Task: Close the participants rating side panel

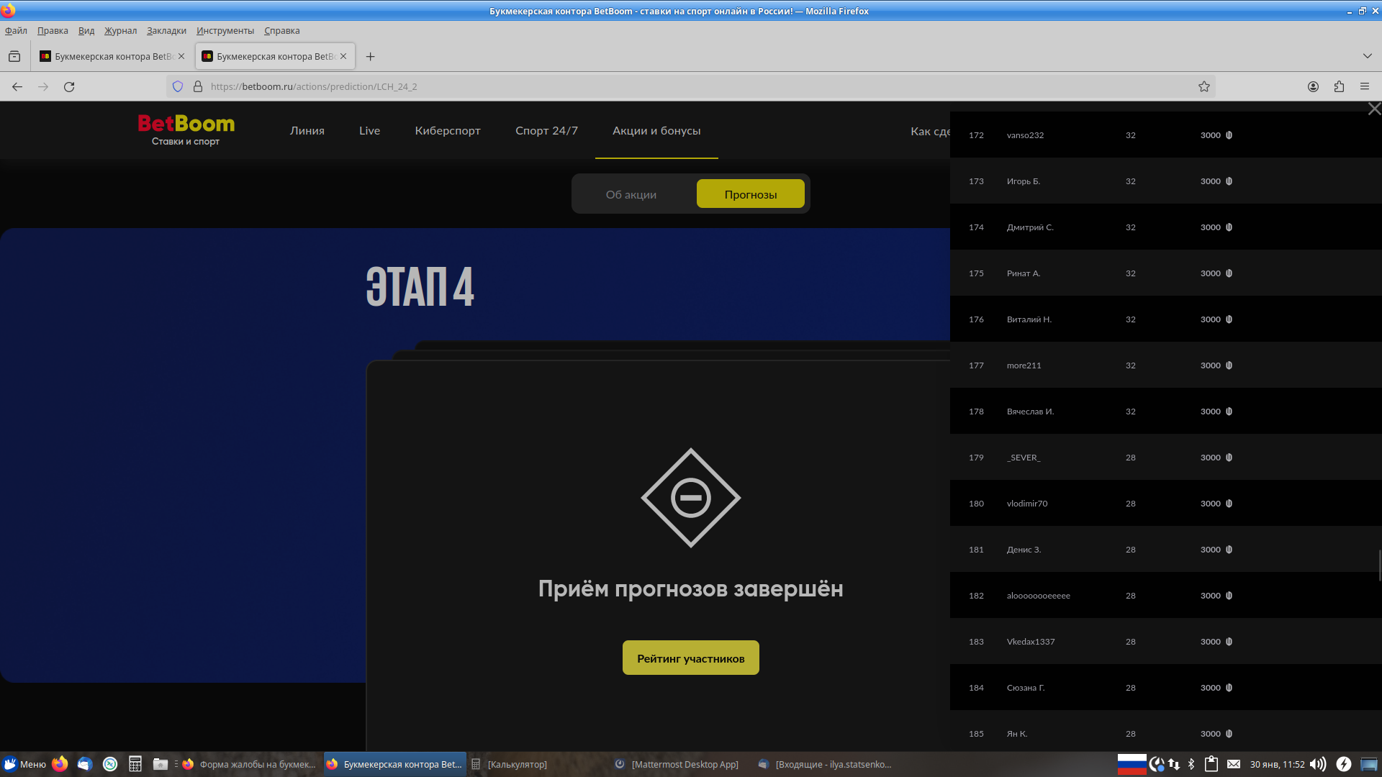Action: pos(1374,109)
